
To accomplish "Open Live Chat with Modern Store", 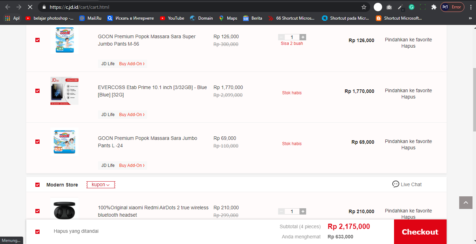I will (x=407, y=184).
